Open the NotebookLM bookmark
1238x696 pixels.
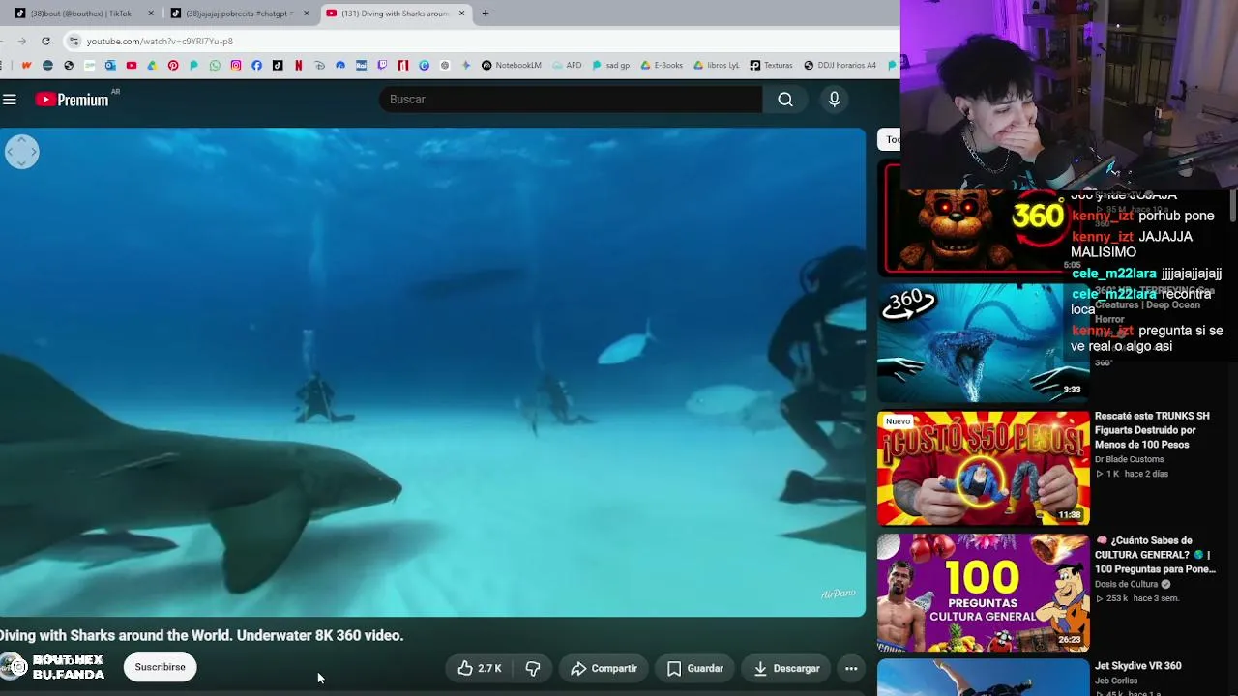pos(512,66)
